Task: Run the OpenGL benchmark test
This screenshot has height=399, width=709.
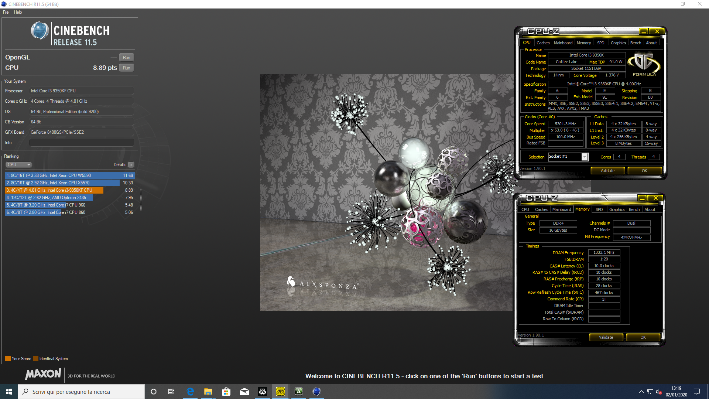Action: 126,58
